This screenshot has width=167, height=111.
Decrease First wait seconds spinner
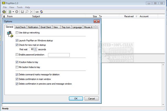[35, 50]
